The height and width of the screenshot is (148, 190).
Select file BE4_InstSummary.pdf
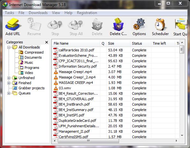(76, 110)
